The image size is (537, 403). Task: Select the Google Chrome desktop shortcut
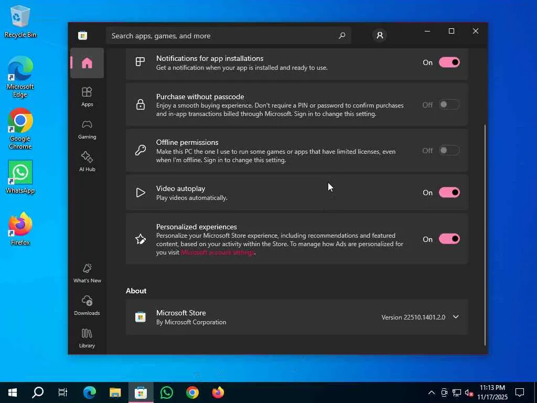(20, 129)
